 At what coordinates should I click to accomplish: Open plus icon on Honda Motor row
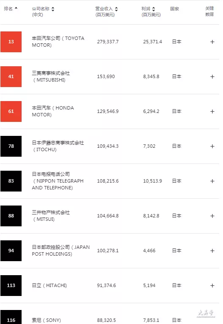(212, 111)
